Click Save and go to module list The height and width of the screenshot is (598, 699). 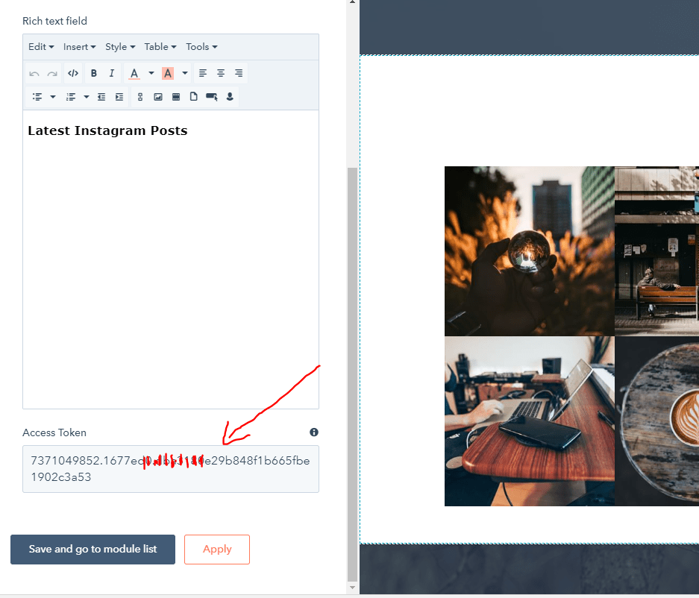(93, 549)
